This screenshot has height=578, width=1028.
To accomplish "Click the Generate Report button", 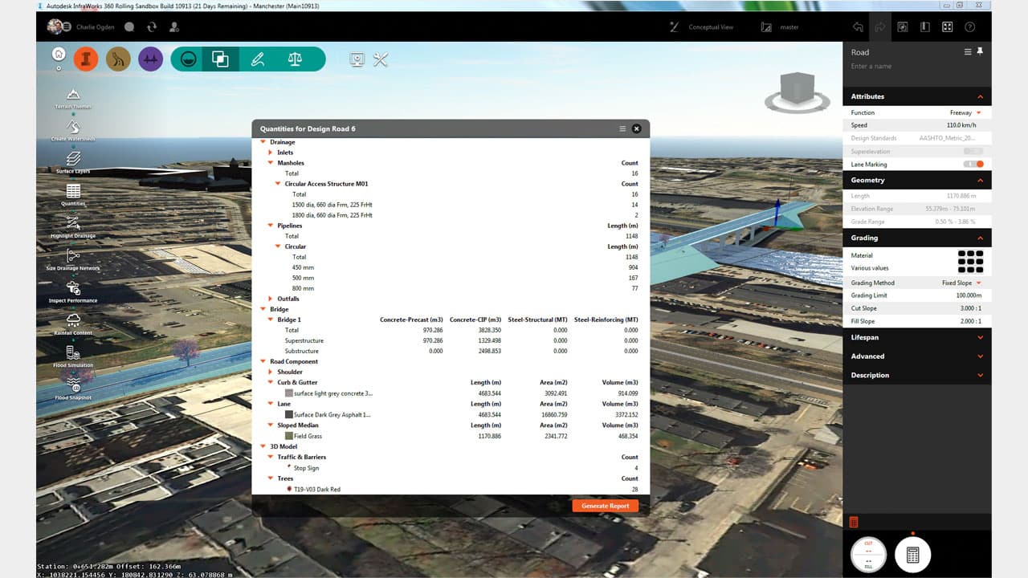I will pos(605,506).
